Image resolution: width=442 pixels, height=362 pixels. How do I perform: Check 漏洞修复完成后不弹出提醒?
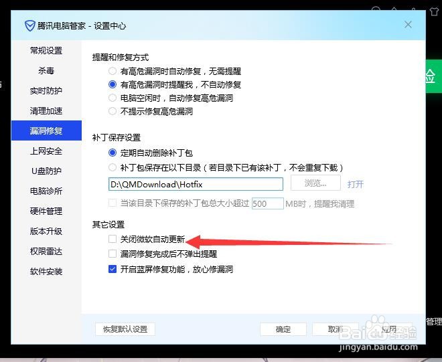[x=113, y=254]
